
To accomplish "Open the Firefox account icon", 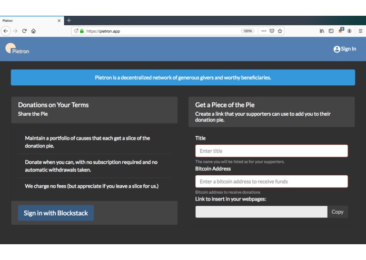I will pos(350,31).
